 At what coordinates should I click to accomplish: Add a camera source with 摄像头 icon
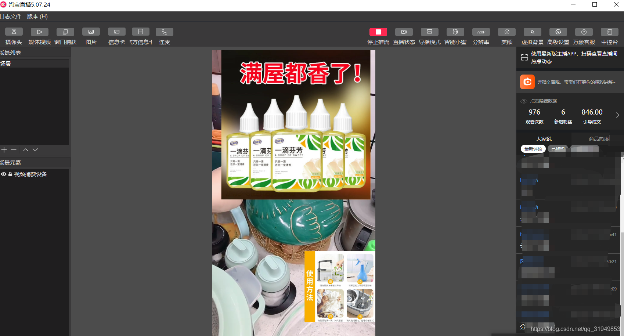tap(14, 32)
